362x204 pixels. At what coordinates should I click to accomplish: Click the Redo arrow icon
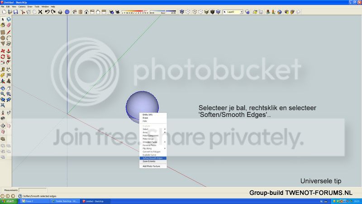[x=53, y=12]
